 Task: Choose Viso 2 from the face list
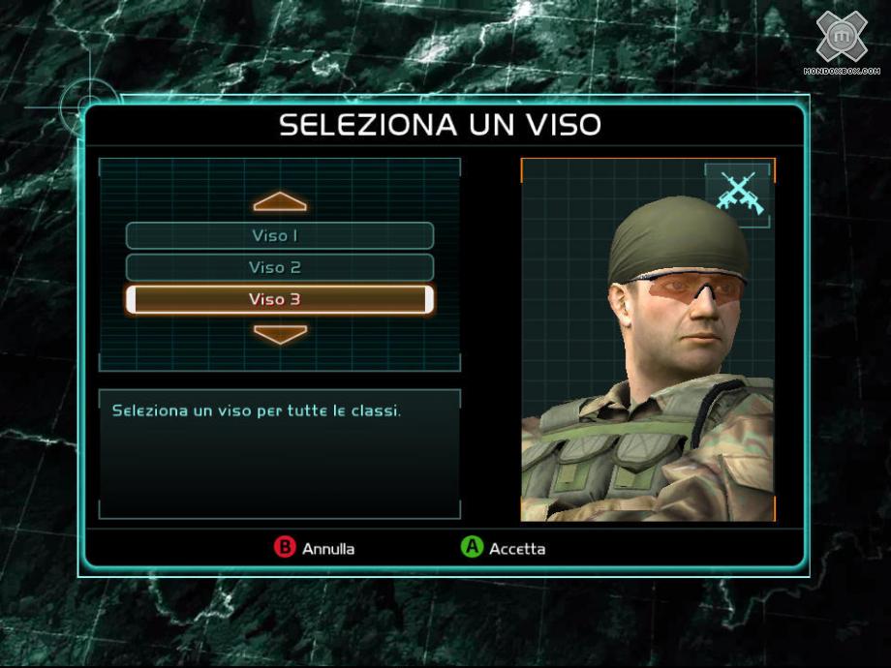[x=280, y=267]
